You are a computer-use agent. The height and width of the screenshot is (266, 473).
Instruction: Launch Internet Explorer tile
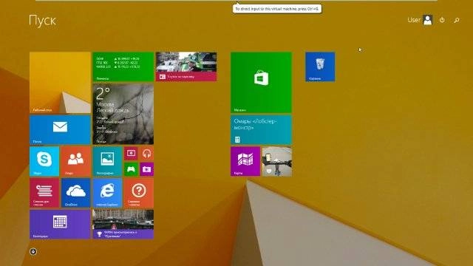(107, 193)
